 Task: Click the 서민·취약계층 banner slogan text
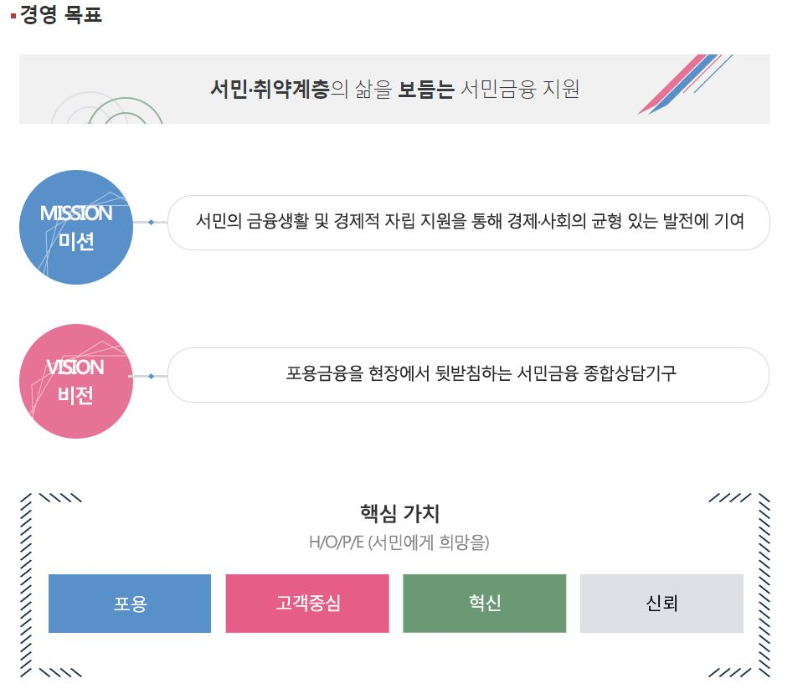click(x=395, y=89)
